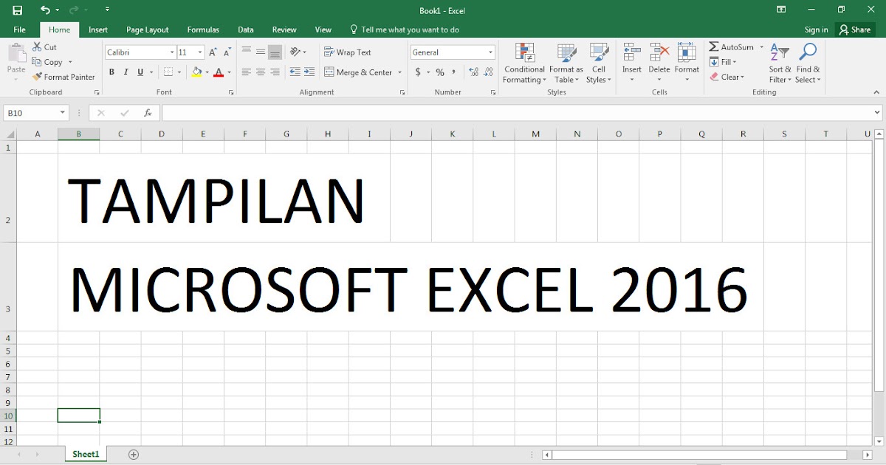Viewport: 886px width, 465px height.
Task: Apply comma style number format
Action: coord(454,72)
